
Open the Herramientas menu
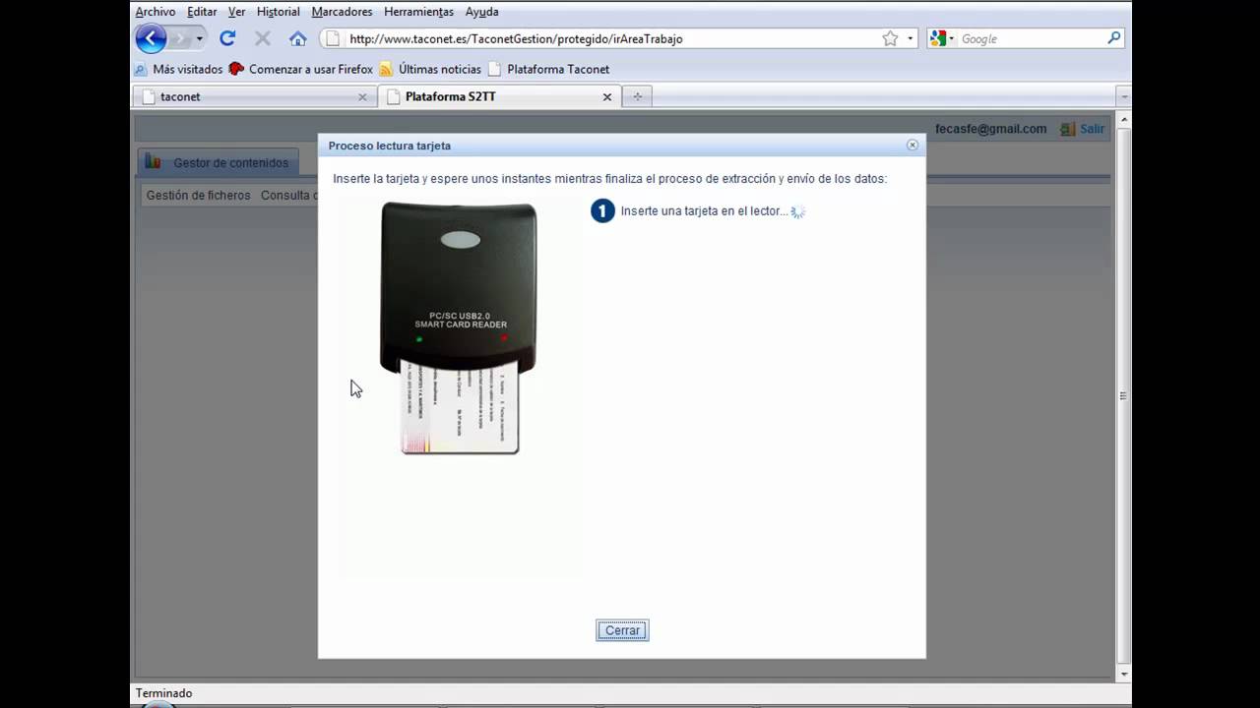click(x=418, y=12)
